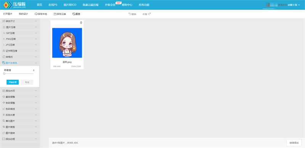Screen dimensions: 305x148
Task: Click the redo arrow icon beside 恢复
Action: (x=149, y=14)
